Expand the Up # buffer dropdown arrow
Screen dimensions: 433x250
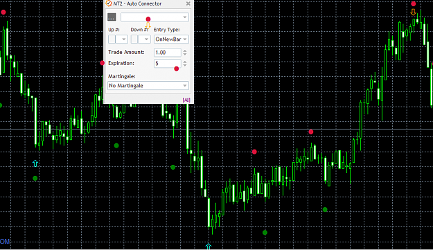point(124,39)
